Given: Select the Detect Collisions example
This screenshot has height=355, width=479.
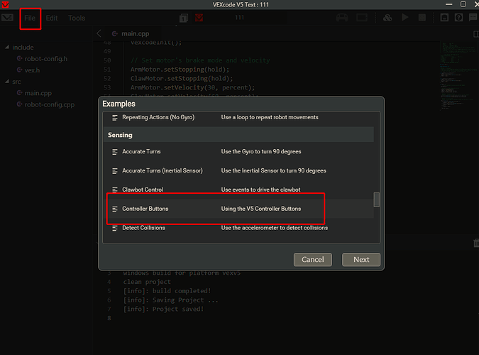Looking at the screenshot, I should [238, 228].
